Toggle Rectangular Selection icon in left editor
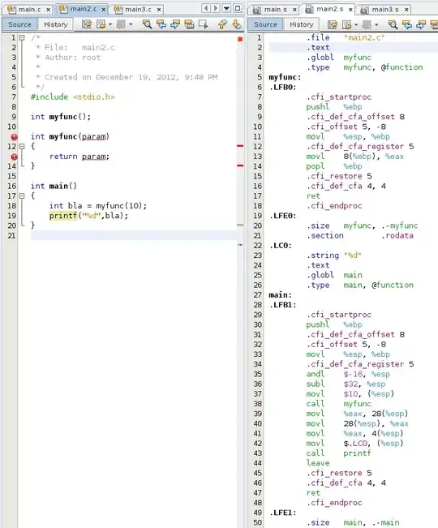 204,24
